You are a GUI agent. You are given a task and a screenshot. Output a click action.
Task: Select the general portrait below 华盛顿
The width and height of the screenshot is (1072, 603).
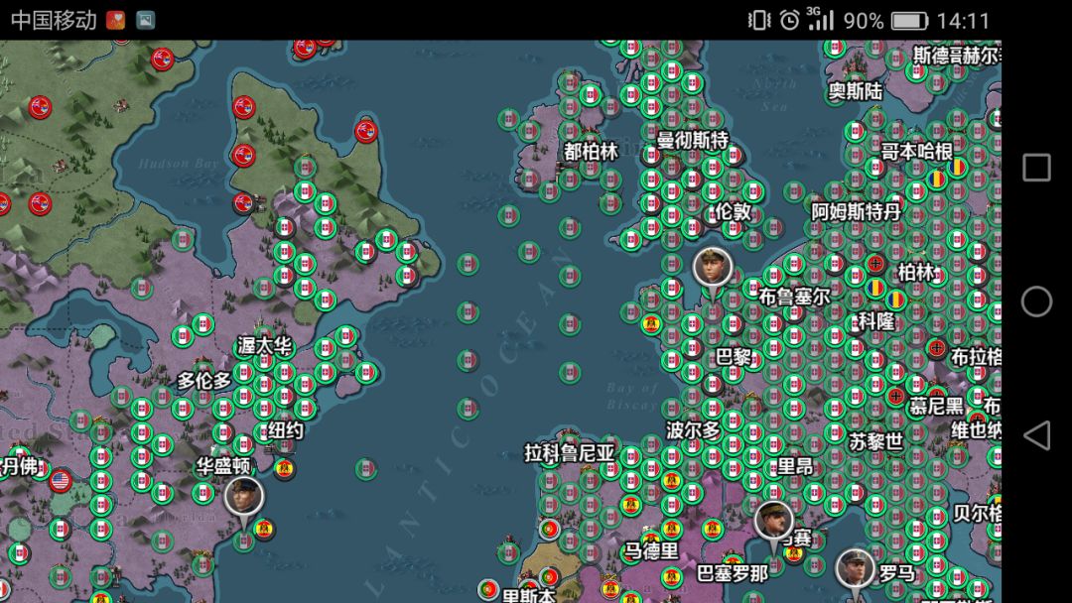[x=244, y=497]
